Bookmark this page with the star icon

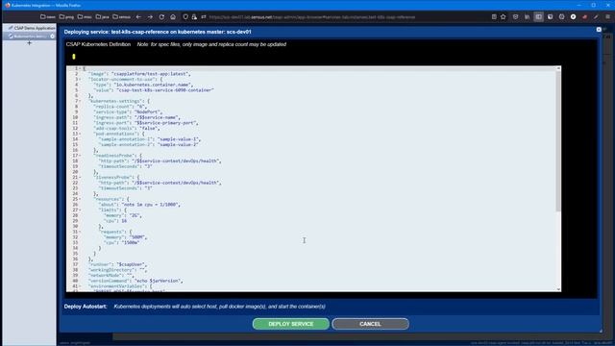(504, 17)
